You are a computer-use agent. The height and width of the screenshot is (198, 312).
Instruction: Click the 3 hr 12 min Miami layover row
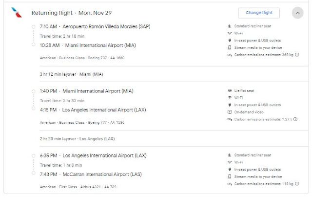71,74
